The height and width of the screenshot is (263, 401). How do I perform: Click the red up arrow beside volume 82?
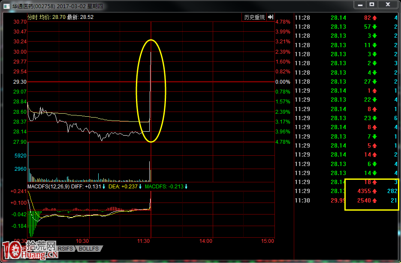(375, 18)
